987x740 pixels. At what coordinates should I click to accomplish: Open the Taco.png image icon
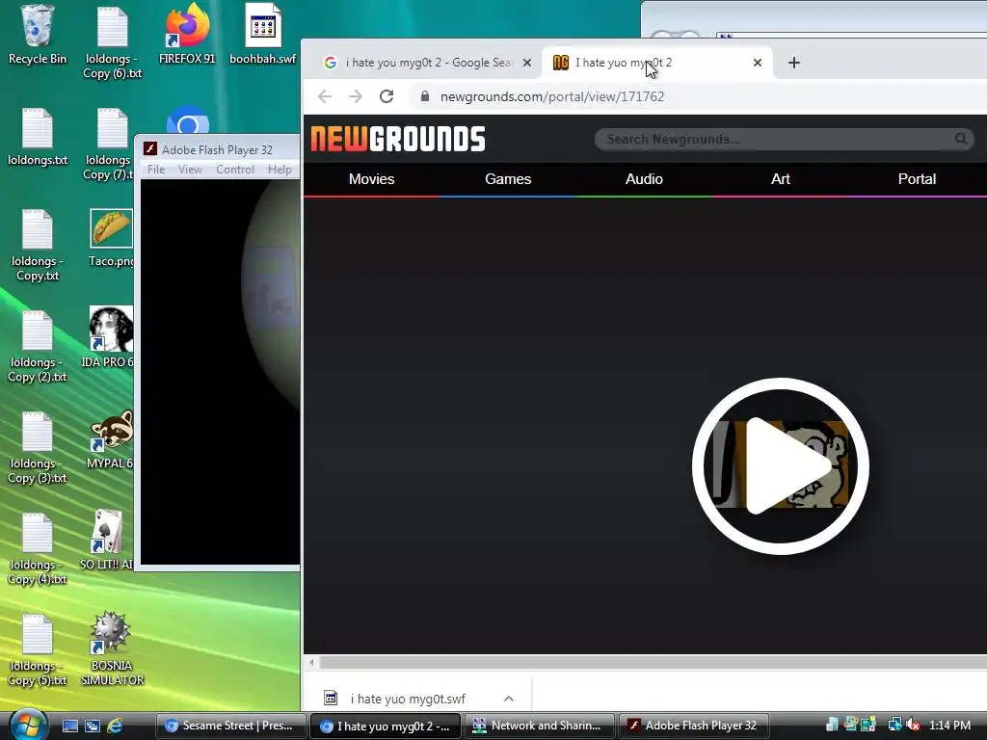(x=111, y=238)
